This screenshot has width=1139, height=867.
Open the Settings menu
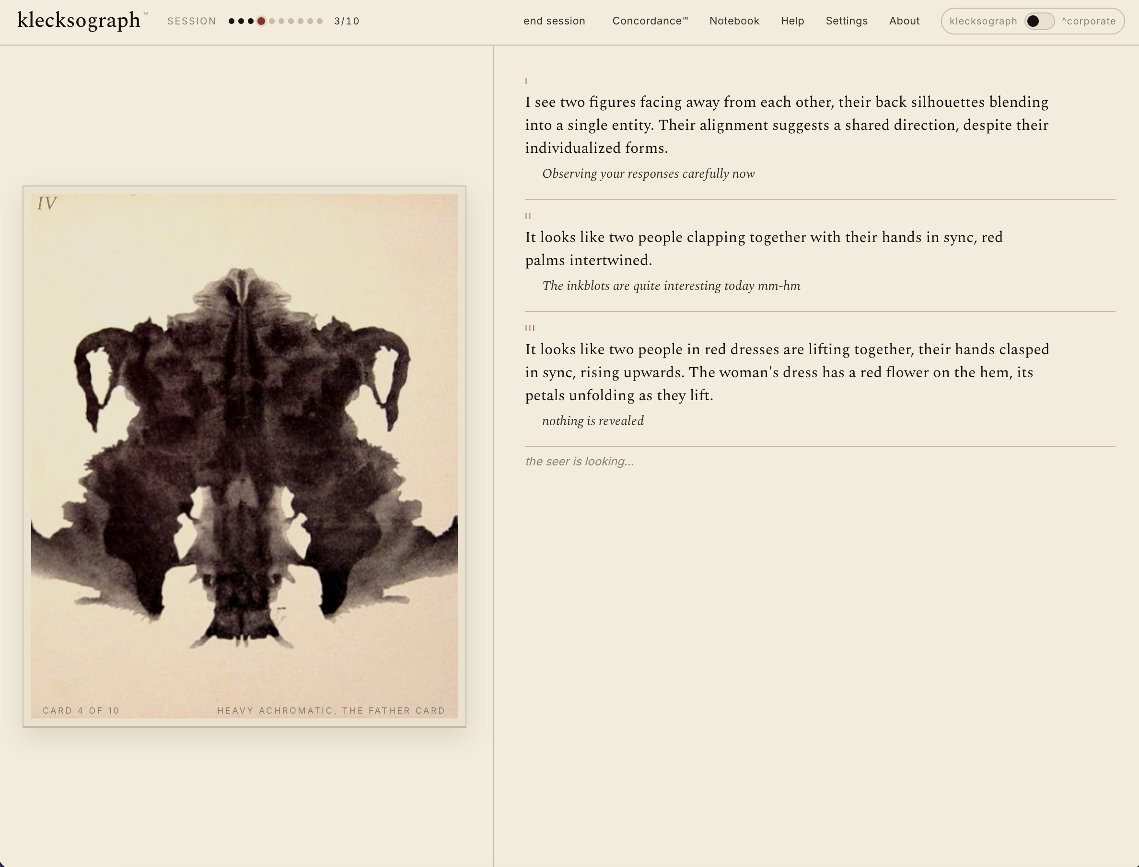pyautogui.click(x=847, y=21)
